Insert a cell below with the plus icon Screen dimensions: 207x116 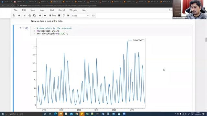pos(19,15)
